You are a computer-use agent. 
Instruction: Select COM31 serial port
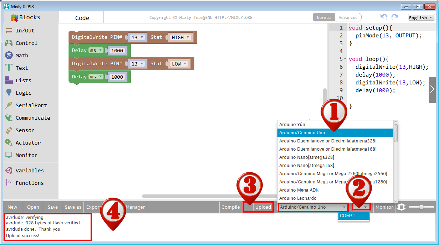[353, 216]
